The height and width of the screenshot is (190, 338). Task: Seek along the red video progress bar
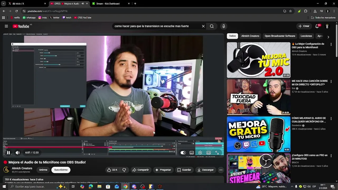tap(114, 147)
